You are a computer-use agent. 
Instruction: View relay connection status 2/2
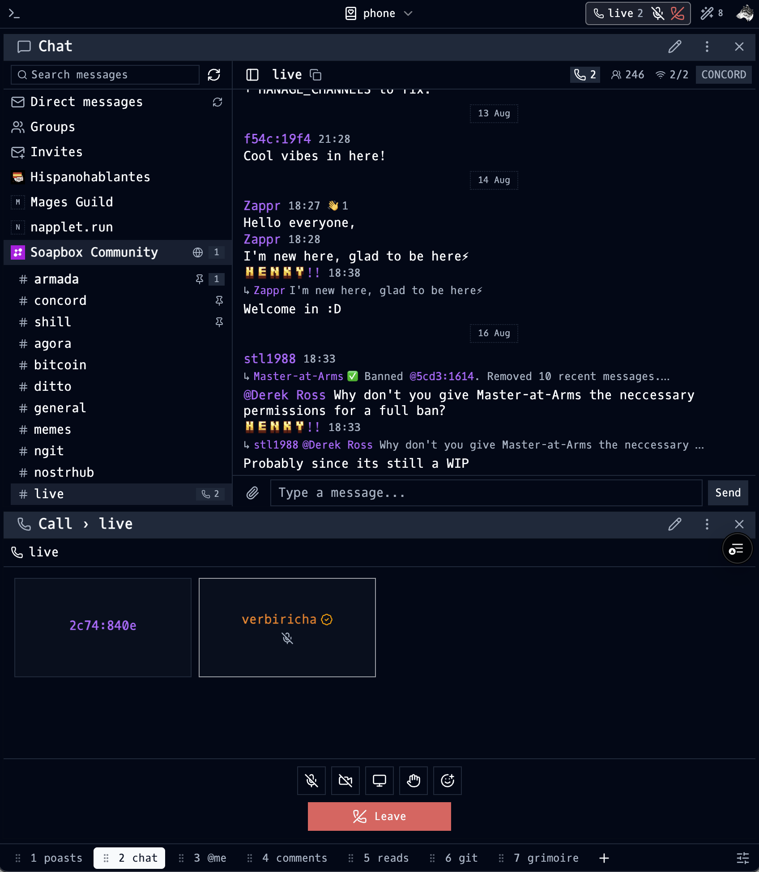[672, 75]
